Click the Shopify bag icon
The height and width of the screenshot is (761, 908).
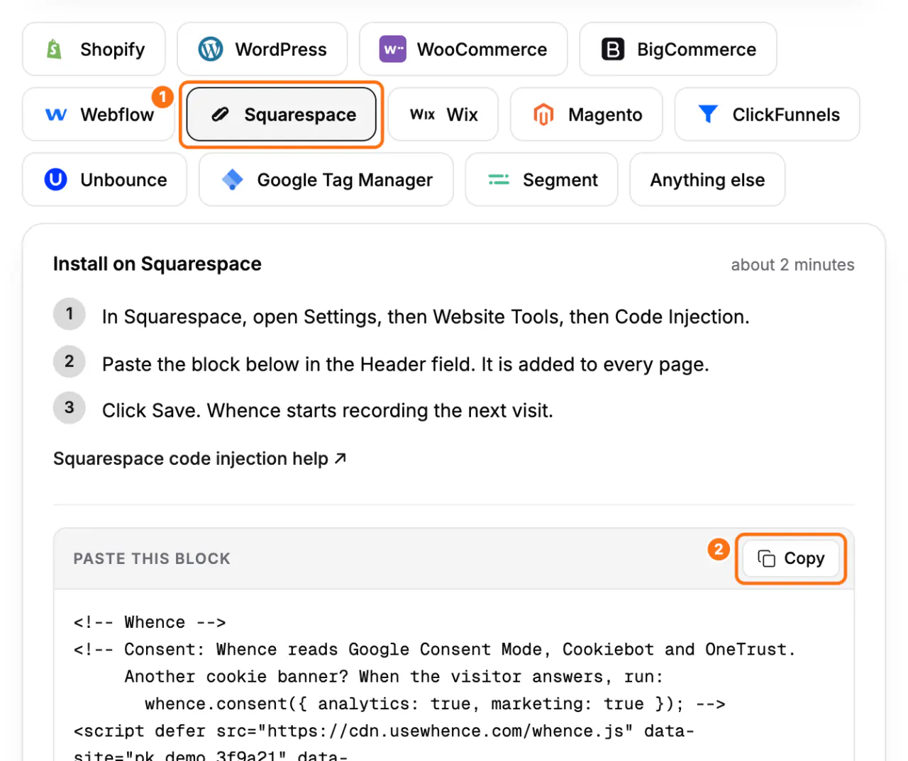(x=54, y=49)
